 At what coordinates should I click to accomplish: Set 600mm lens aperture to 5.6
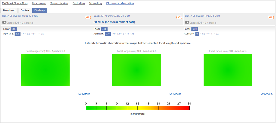[x=203, y=34]
